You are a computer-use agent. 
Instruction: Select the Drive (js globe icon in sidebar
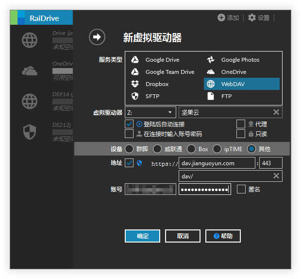pyautogui.click(x=30, y=40)
